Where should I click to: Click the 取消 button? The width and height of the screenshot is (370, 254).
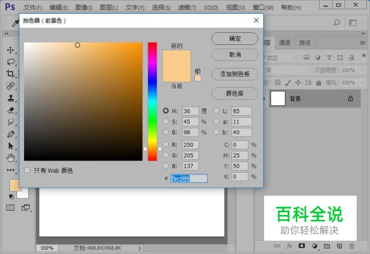tap(235, 55)
